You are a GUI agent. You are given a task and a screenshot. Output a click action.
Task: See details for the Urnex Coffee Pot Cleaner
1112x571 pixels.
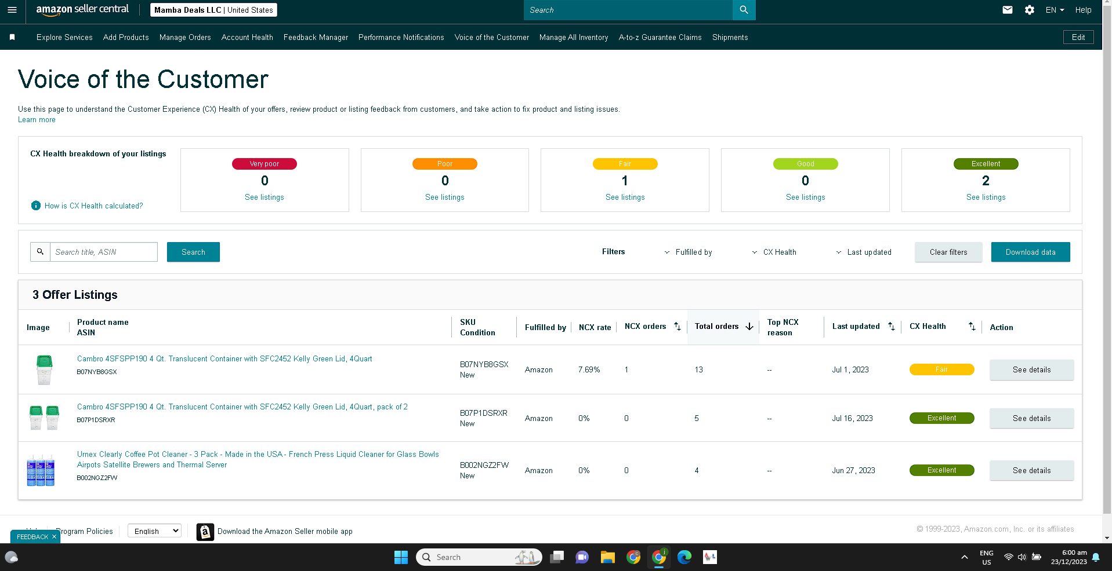tap(1031, 470)
